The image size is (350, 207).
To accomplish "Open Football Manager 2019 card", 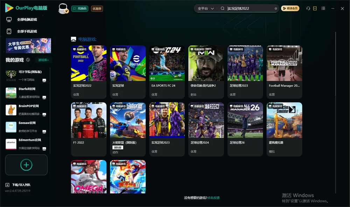I will coord(284,72).
